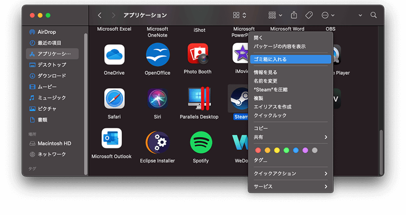Screen dimensions: 406x215
Task: Choose ゴミ箱に入れる in context menu
Action: point(290,59)
